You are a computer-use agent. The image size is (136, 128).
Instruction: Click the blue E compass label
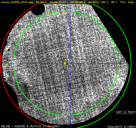8,8
